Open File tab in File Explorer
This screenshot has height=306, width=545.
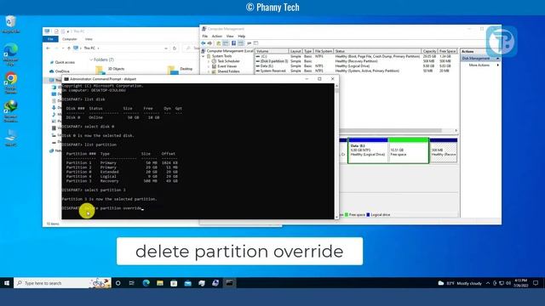(x=50, y=39)
